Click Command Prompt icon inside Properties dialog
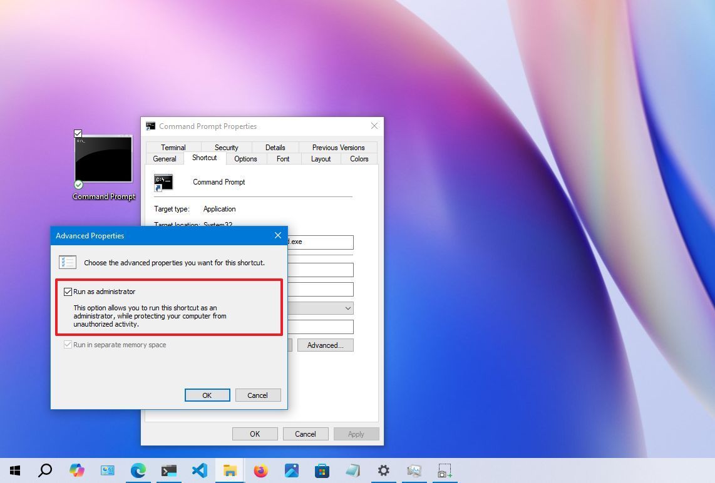The image size is (715, 483). tap(163, 182)
